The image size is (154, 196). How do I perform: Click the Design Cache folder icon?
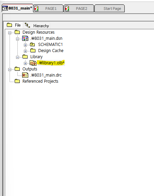coord(33,50)
